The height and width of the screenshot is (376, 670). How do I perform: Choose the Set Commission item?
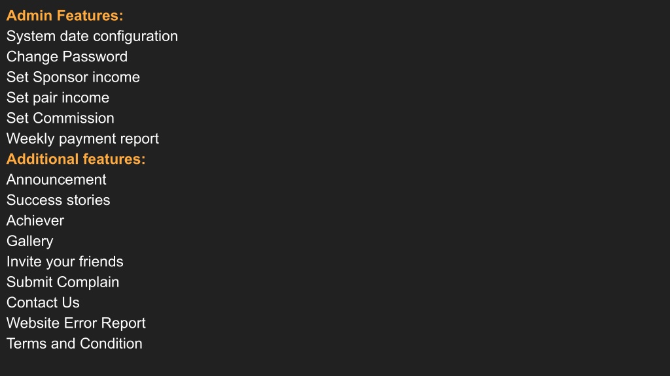60,118
